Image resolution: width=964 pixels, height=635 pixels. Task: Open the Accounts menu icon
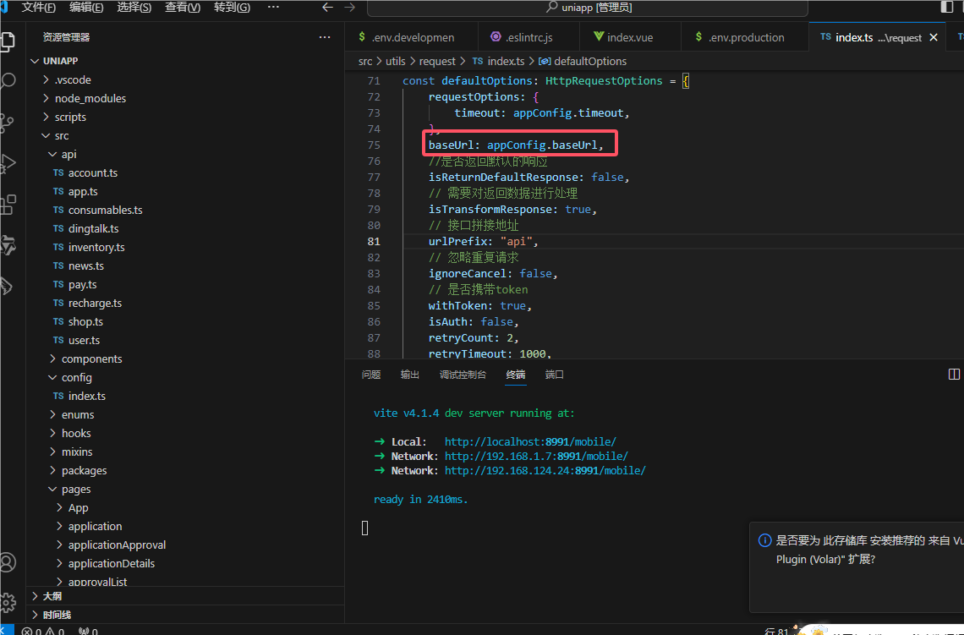coord(8,562)
